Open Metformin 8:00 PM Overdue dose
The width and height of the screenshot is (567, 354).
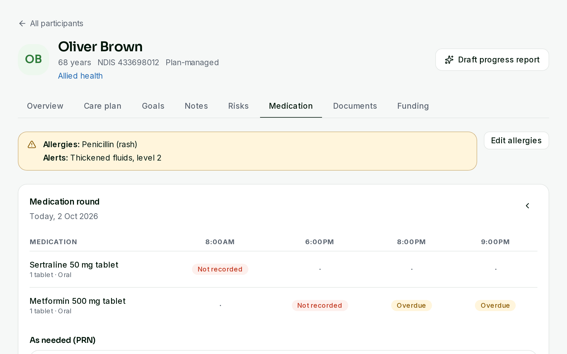point(412,305)
